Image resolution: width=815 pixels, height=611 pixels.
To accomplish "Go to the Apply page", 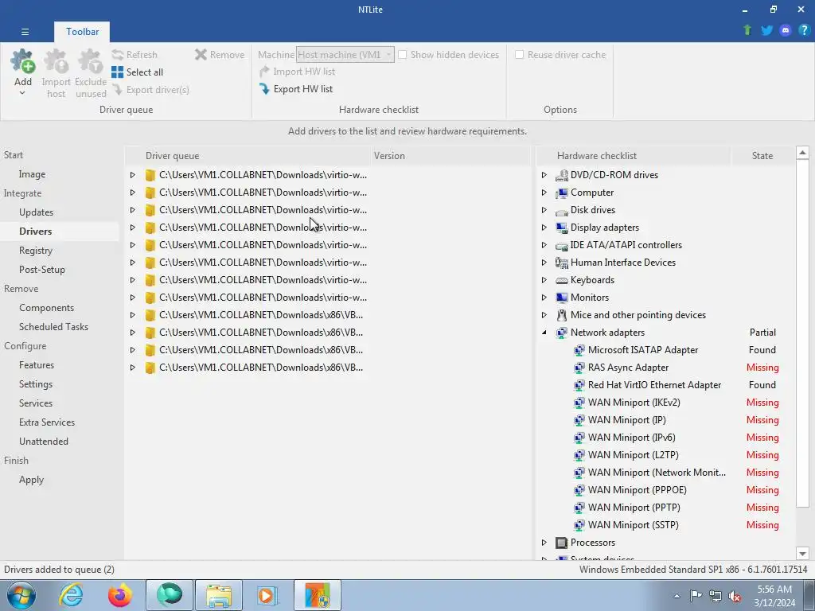I will [x=31, y=480].
